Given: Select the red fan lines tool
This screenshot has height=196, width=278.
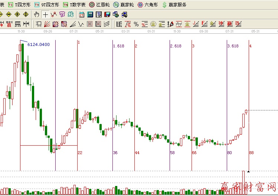Looking at the screenshot, I should (x=47, y=24).
